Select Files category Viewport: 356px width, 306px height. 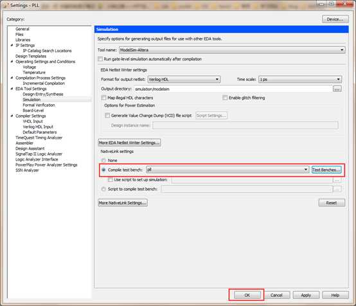click(x=19, y=34)
